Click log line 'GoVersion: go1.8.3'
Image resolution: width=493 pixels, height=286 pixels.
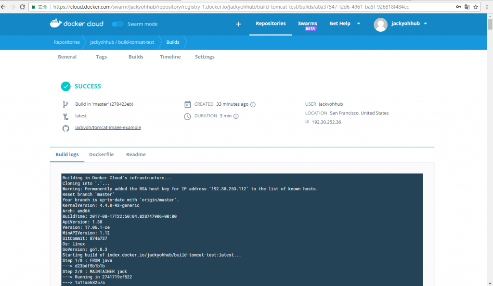[85, 249]
